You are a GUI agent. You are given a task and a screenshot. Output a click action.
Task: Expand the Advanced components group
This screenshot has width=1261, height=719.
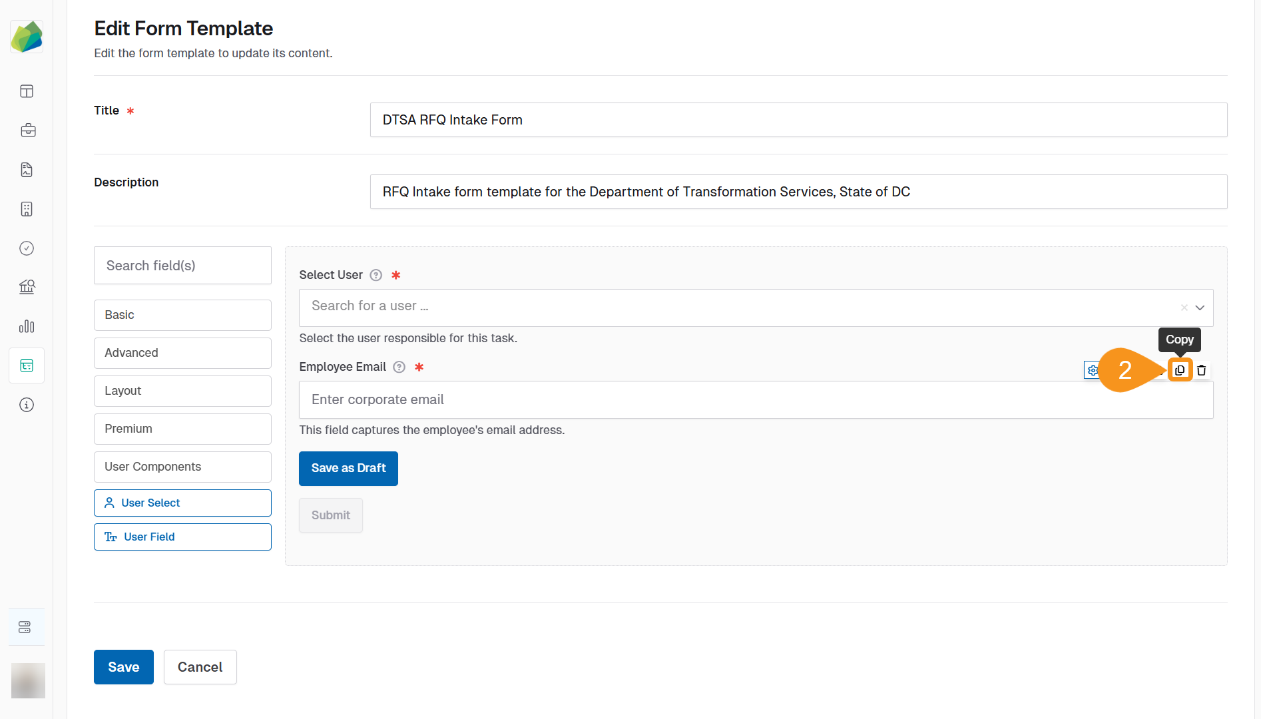tap(182, 353)
